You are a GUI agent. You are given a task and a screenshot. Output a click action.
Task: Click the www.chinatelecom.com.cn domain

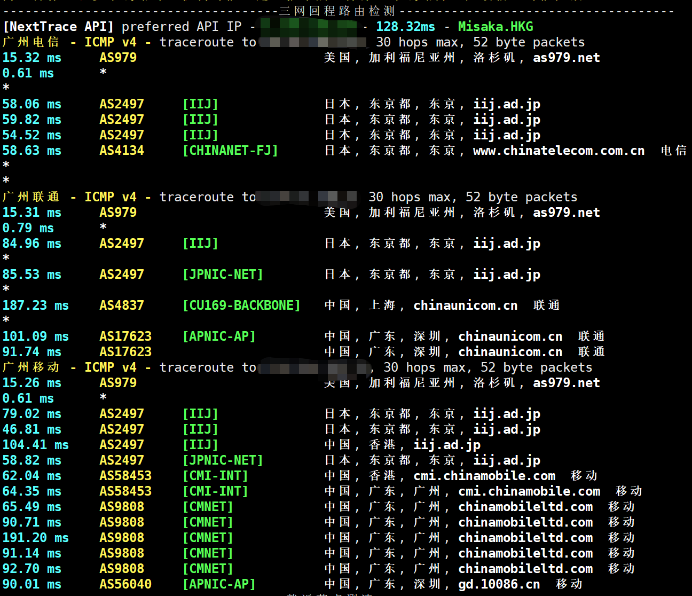[x=559, y=151]
